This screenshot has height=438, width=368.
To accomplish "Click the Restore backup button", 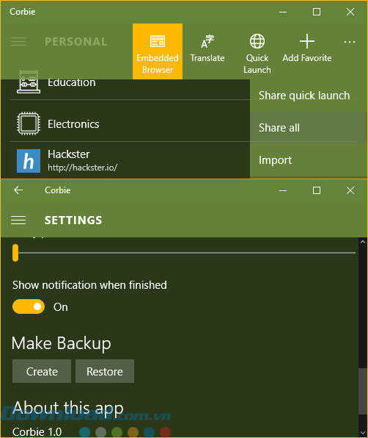I will [105, 371].
